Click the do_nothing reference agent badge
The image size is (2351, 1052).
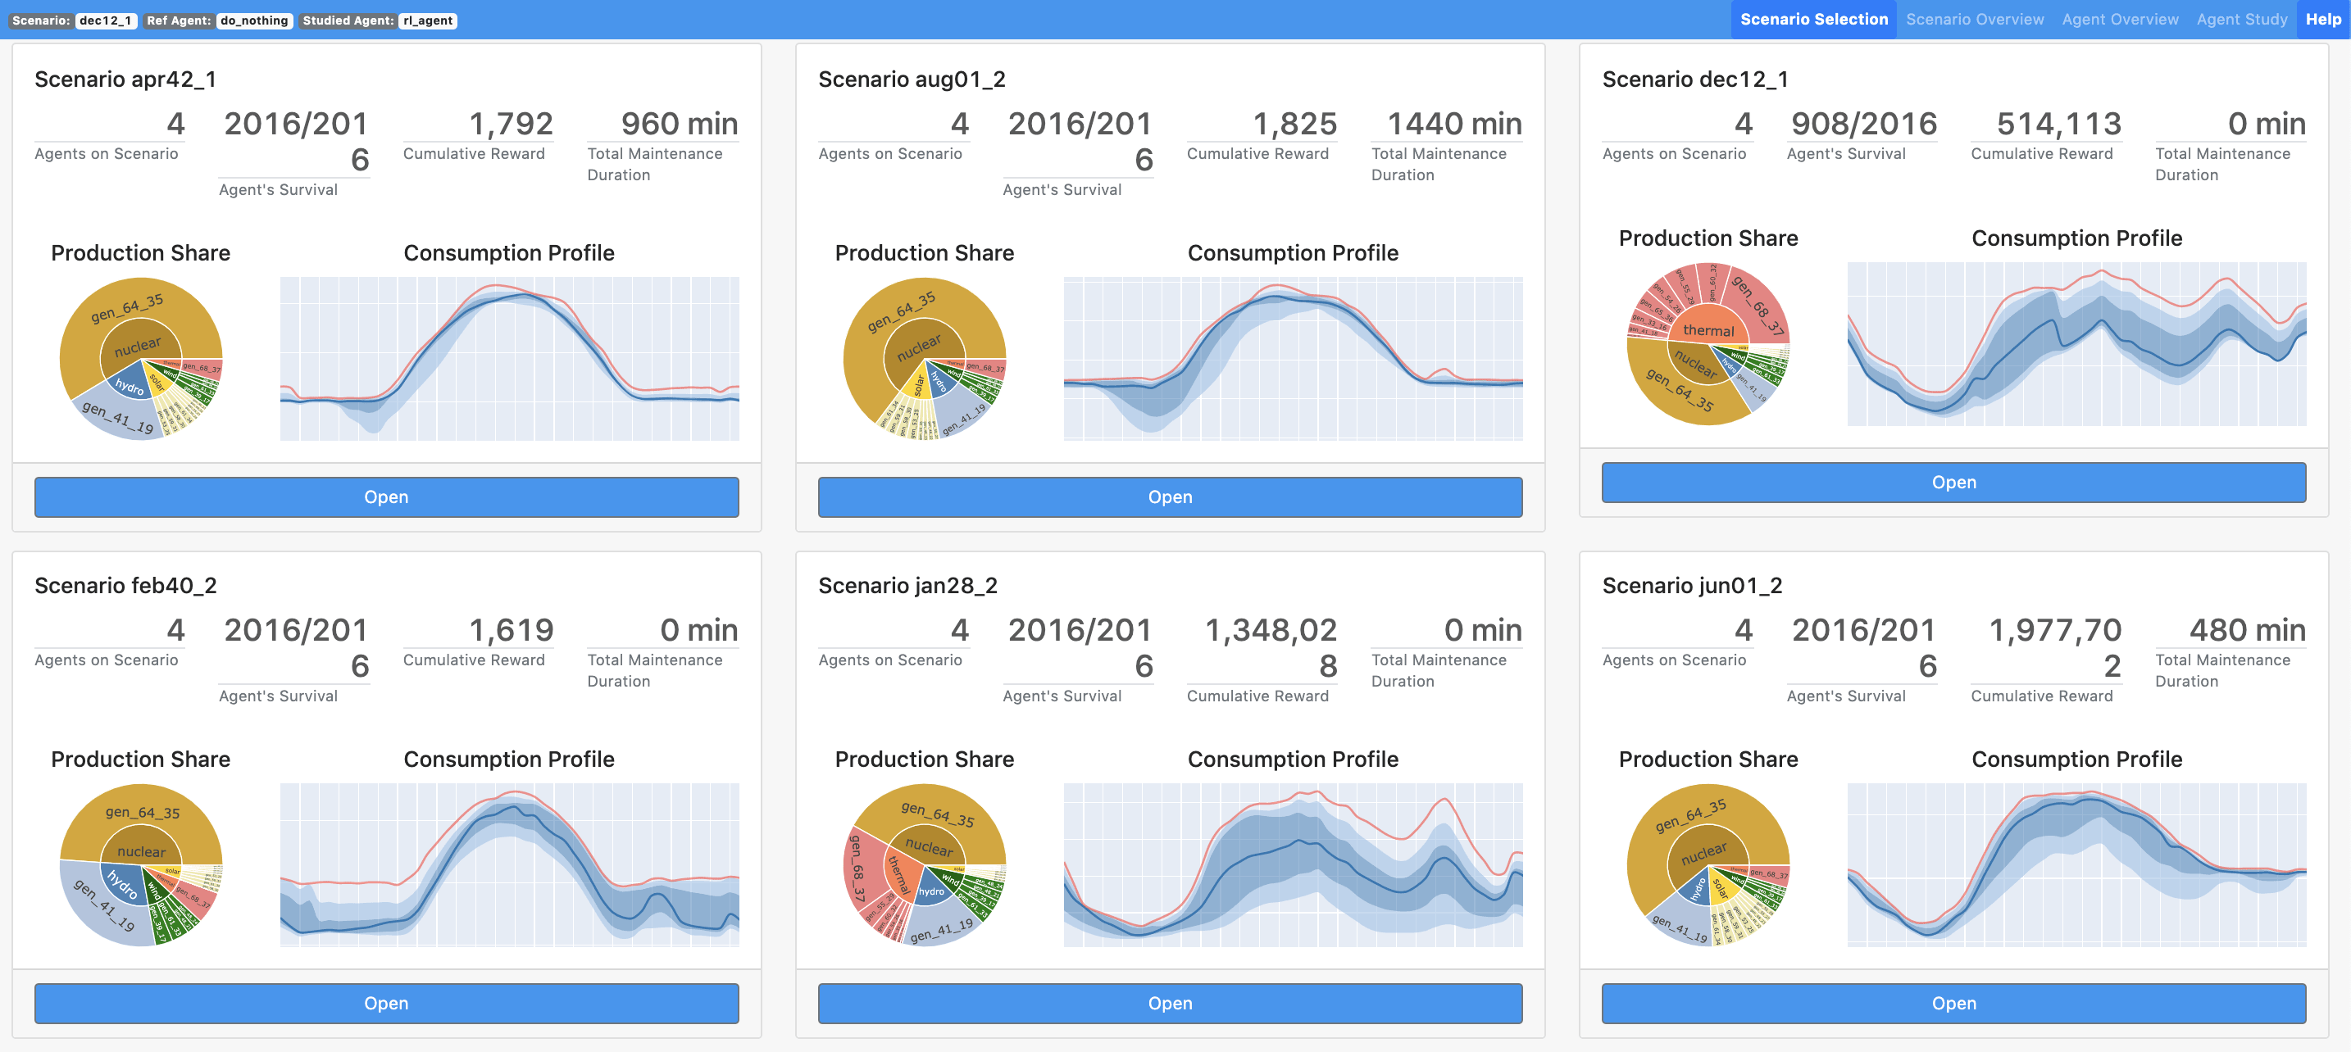[x=254, y=20]
